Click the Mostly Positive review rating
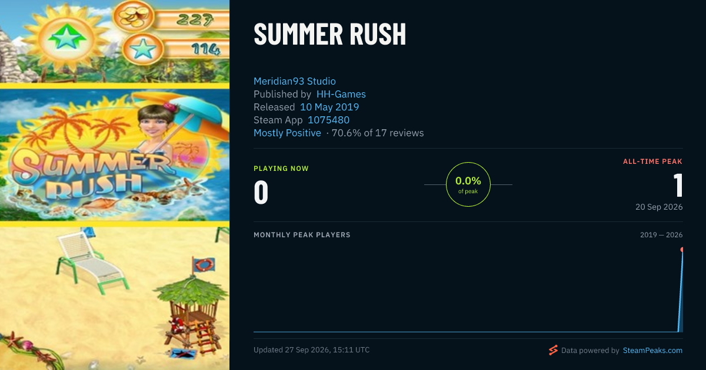This screenshot has width=706, height=370. click(x=287, y=133)
